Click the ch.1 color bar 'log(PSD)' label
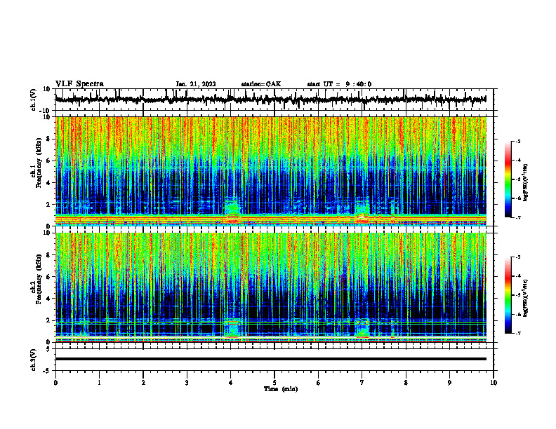The height and width of the screenshot is (429, 556). point(526,183)
